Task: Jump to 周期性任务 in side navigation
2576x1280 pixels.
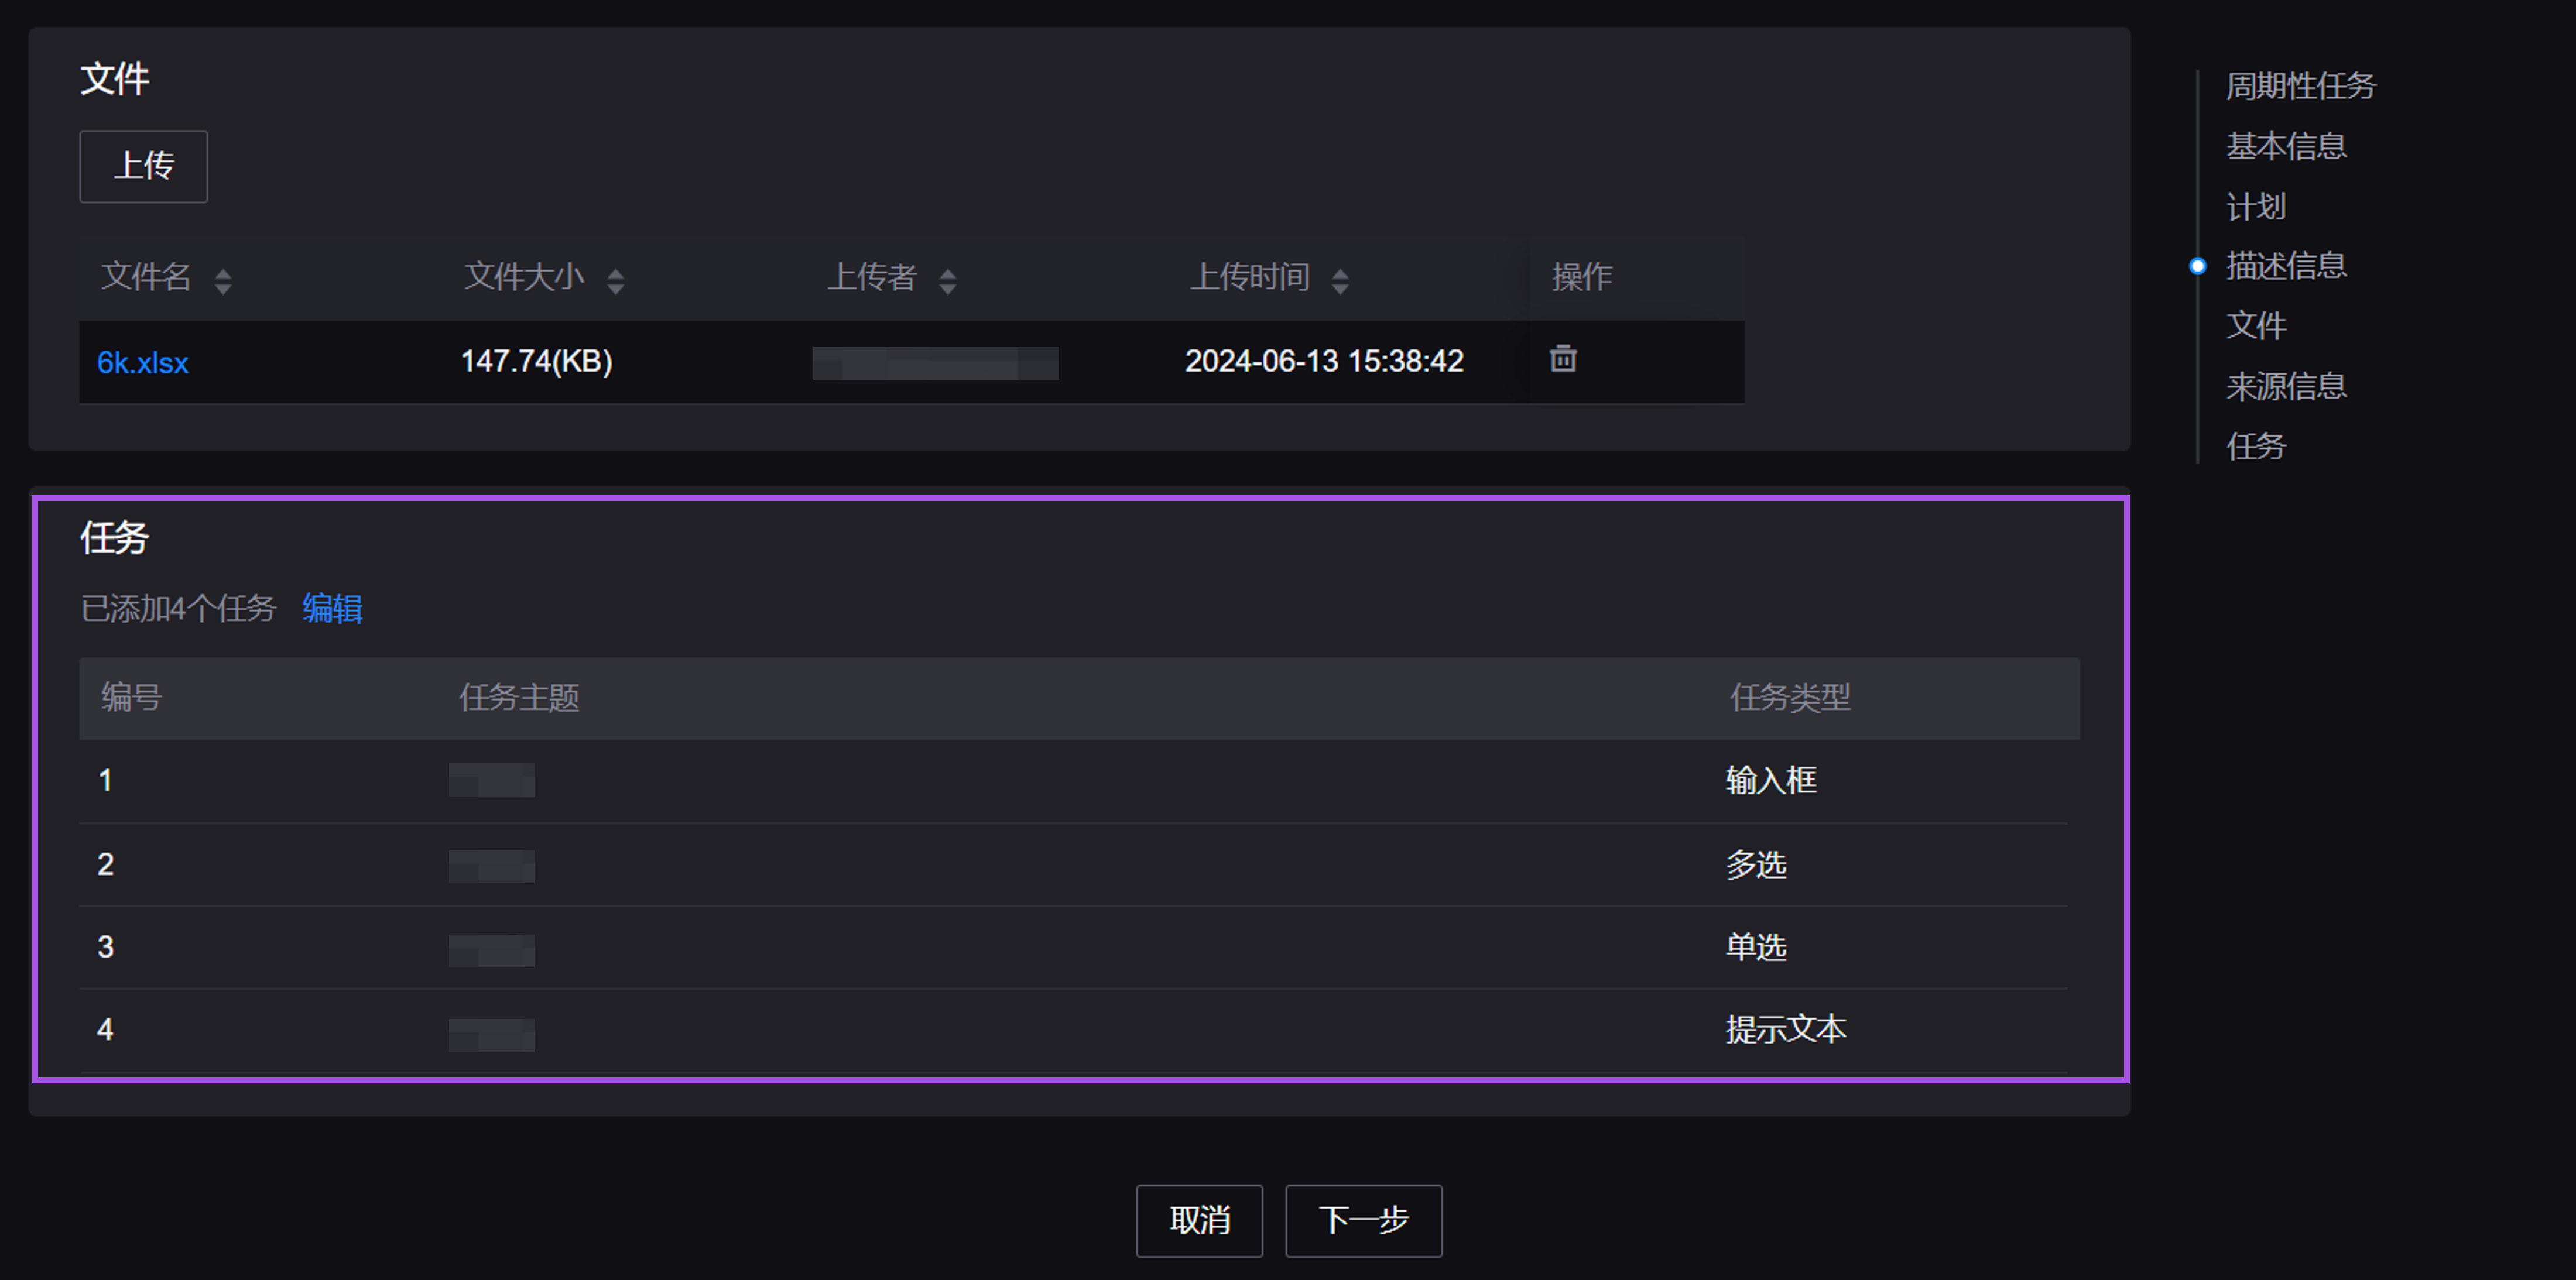Action: pyautogui.click(x=2300, y=86)
